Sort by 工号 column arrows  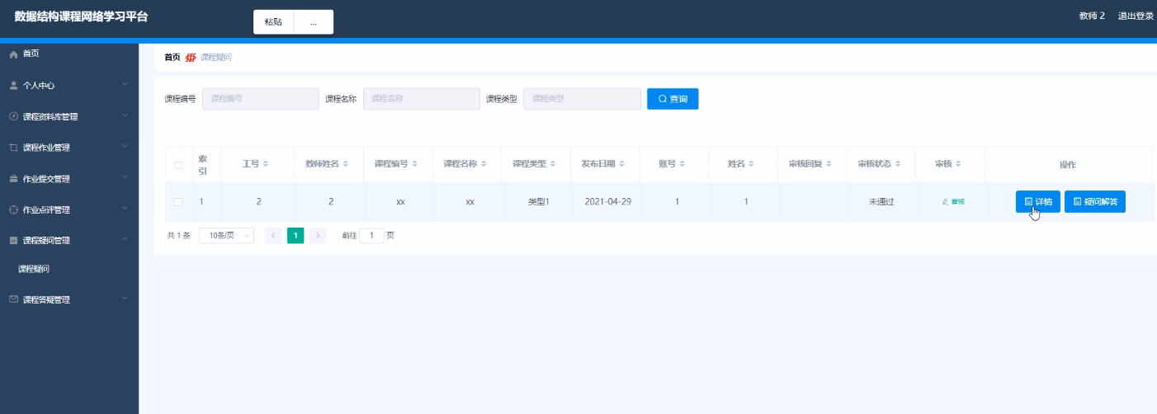tap(266, 164)
